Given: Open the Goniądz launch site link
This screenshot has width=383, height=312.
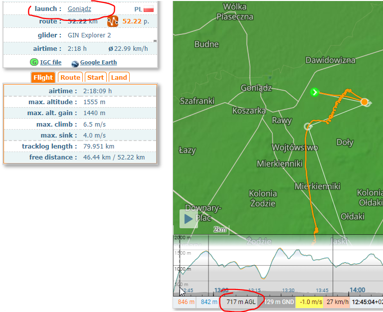Looking at the screenshot, I should [79, 9].
